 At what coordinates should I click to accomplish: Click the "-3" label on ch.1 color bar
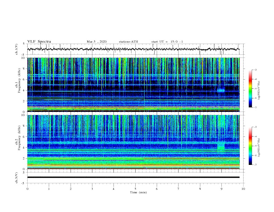(x=255, y=70)
